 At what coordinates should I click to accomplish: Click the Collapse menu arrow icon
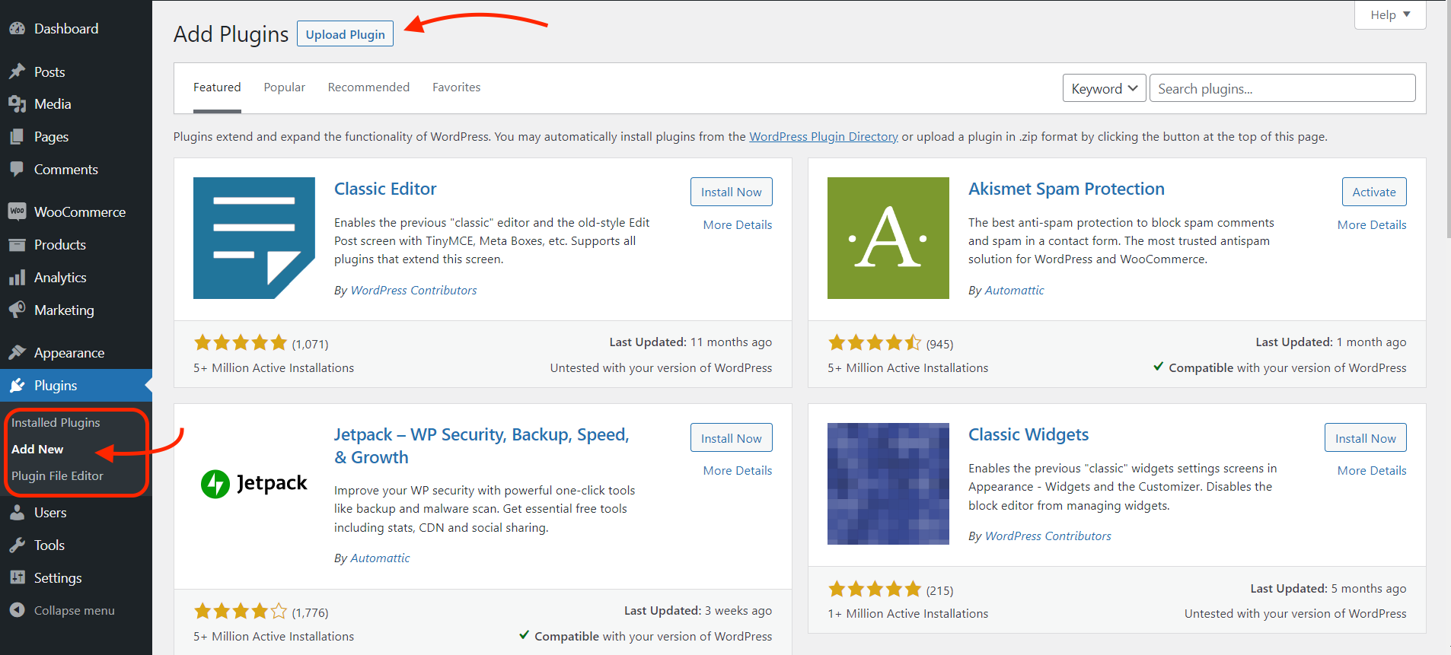(18, 610)
